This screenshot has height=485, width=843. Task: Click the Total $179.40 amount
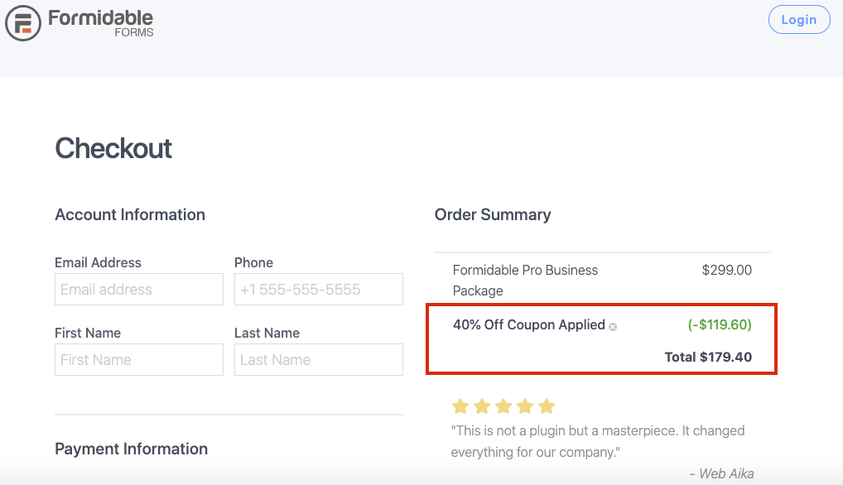[708, 358]
